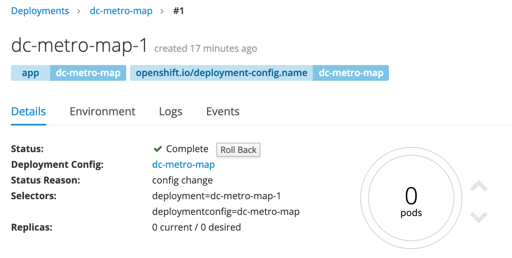Click the green Complete status checkmark

coord(158,149)
